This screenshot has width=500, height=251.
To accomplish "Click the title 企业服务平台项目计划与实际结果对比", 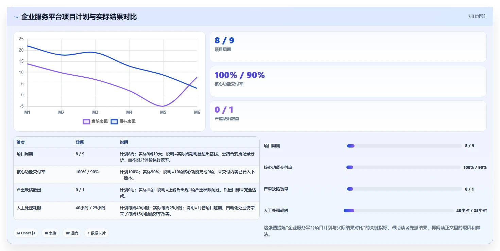I will click(x=79, y=17).
